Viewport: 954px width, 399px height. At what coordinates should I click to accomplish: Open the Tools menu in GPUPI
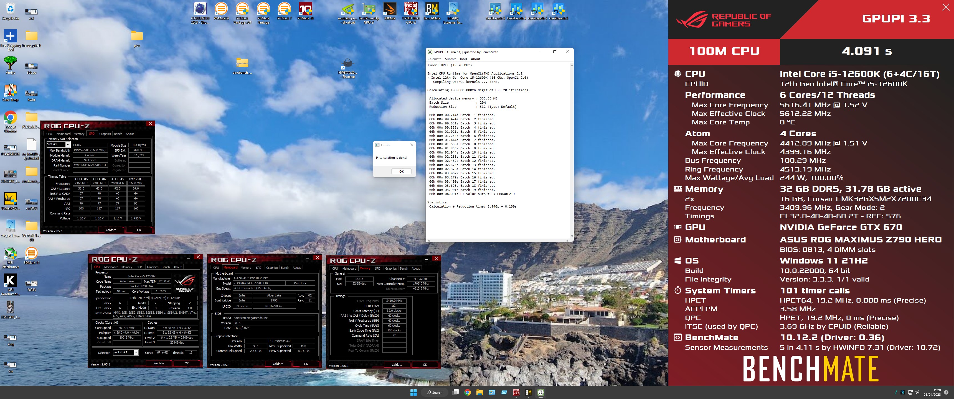(x=463, y=59)
